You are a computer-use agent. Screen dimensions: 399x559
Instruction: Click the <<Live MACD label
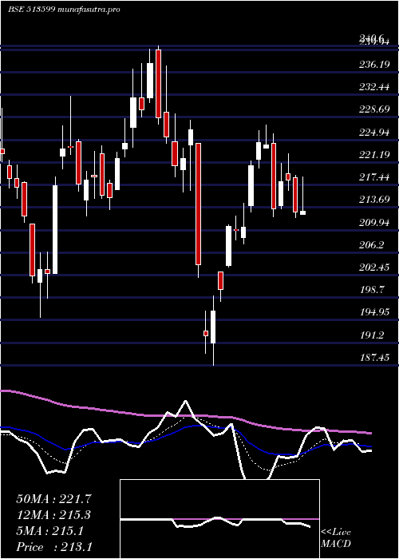(x=336, y=538)
